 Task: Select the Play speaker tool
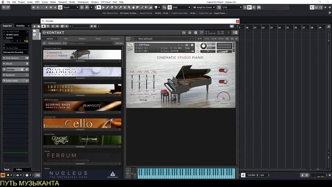[146, 7]
